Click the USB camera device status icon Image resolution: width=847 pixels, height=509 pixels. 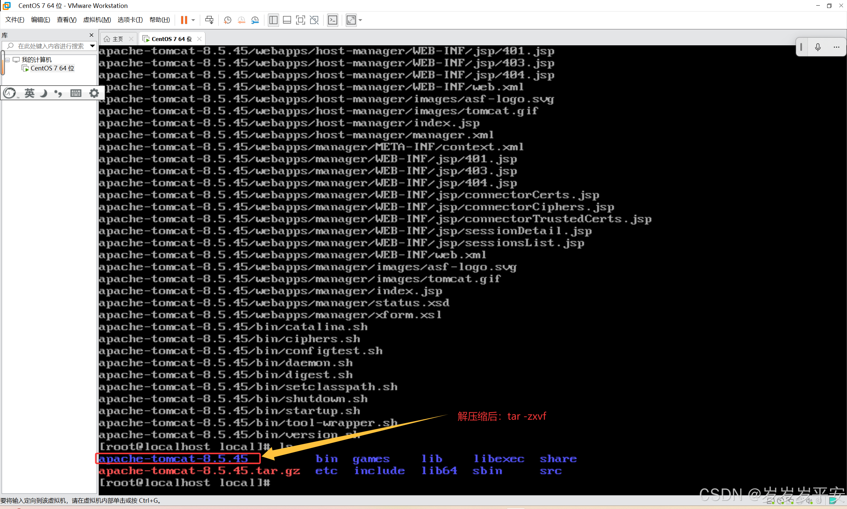(819, 501)
